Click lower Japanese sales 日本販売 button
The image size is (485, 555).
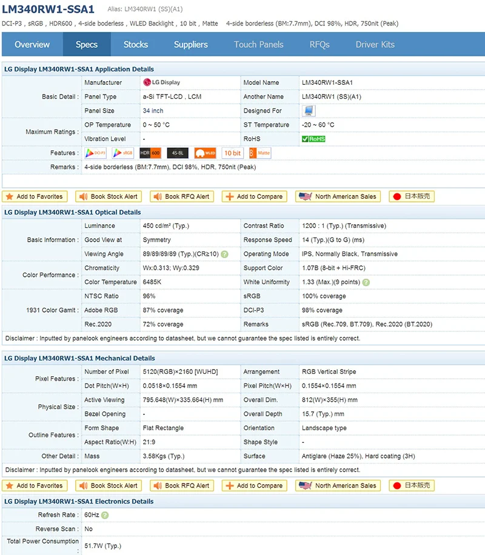click(412, 486)
